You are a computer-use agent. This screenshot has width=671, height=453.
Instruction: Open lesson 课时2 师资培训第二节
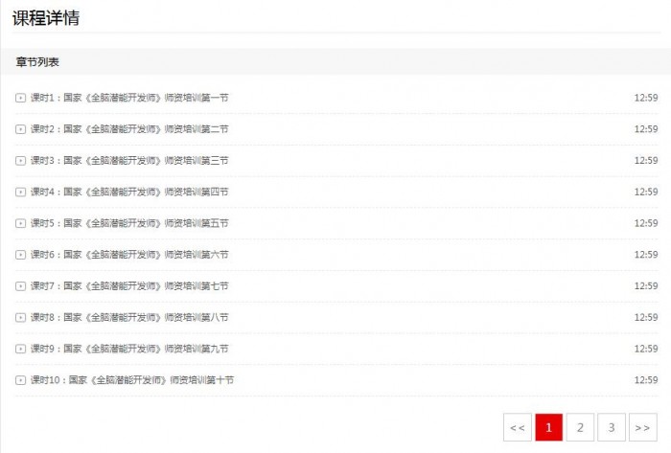(x=129, y=129)
